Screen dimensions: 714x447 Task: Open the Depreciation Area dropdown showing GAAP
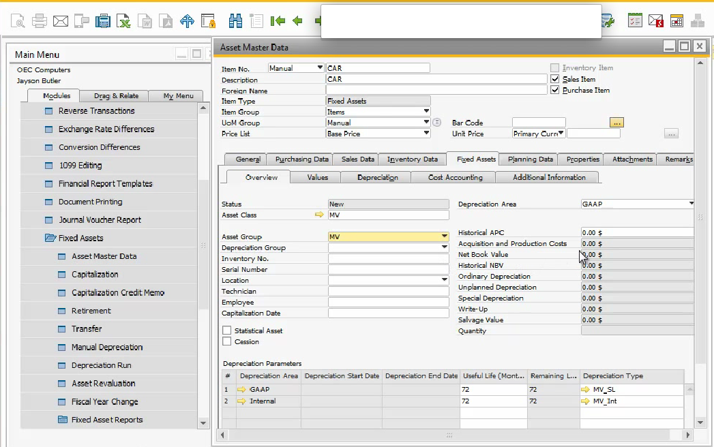pos(691,203)
